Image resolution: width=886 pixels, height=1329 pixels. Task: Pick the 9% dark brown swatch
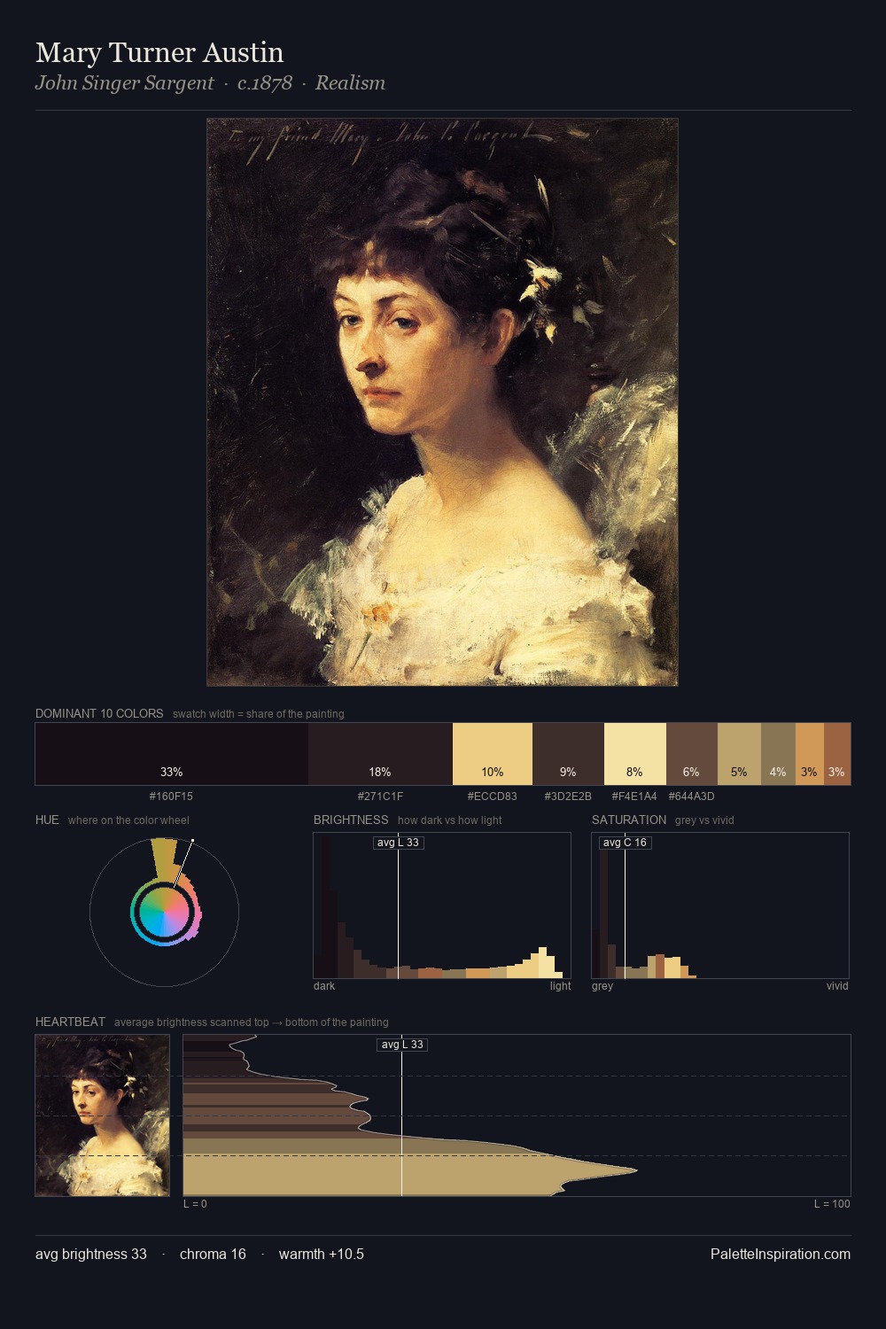coord(568,754)
